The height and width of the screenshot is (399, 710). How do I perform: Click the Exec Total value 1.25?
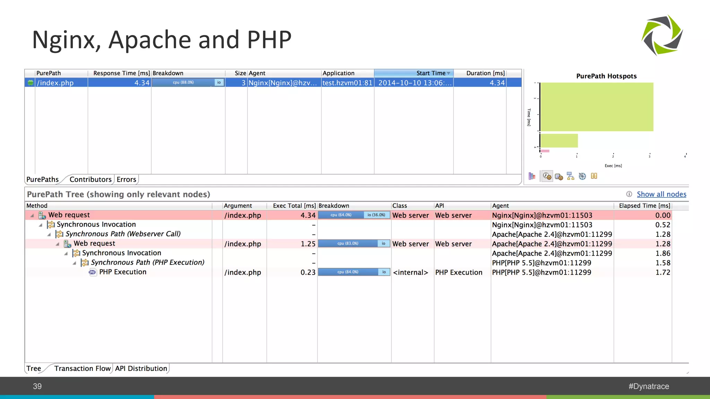[308, 244]
